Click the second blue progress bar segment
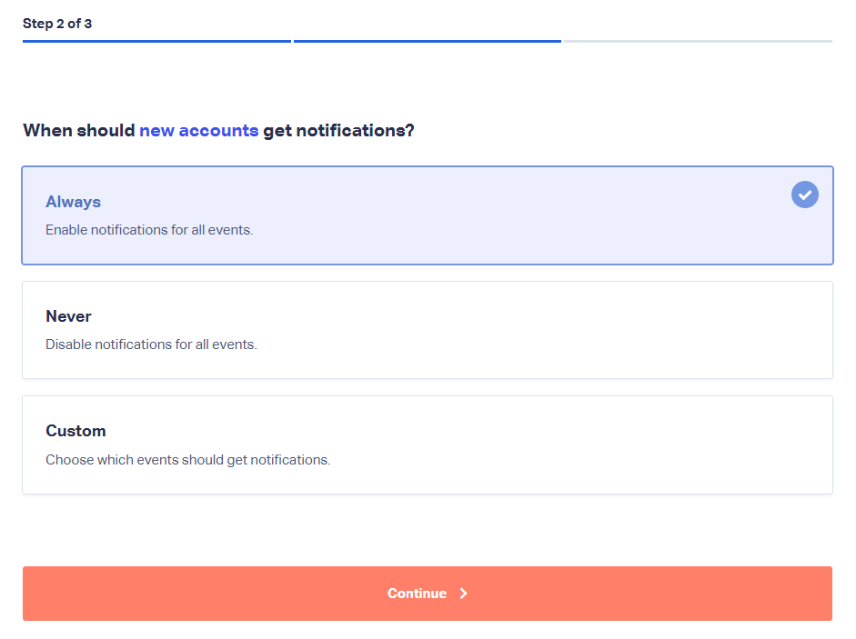This screenshot has height=639, width=856. [x=428, y=41]
